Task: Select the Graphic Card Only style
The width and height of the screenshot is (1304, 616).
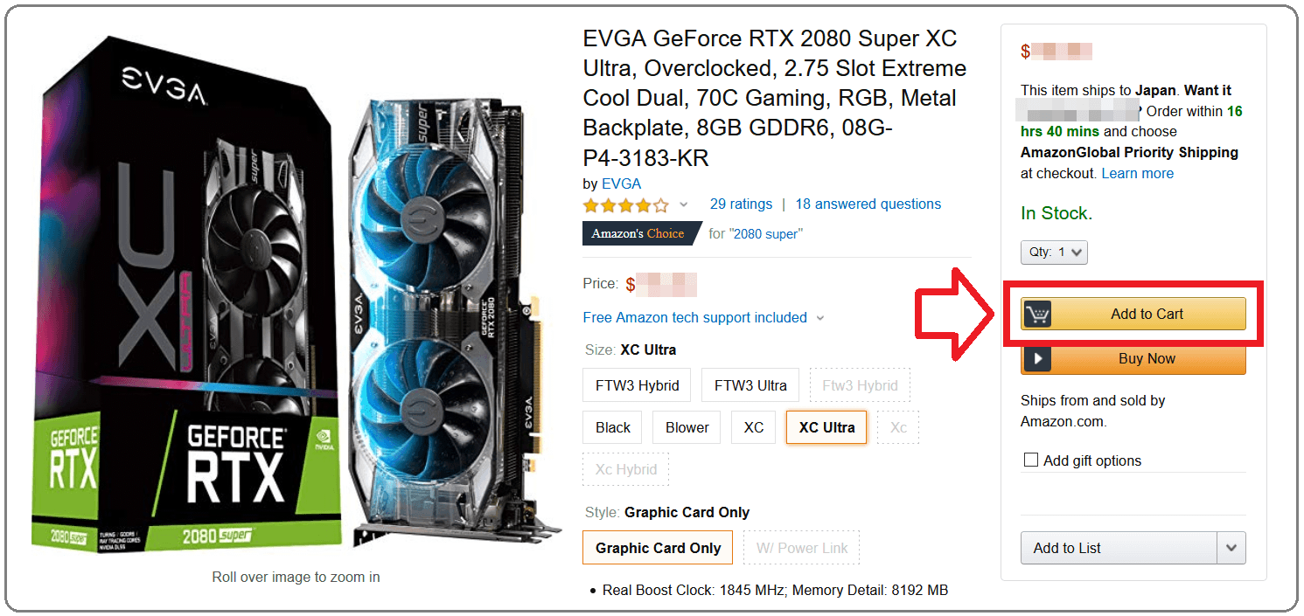Action: 659,548
